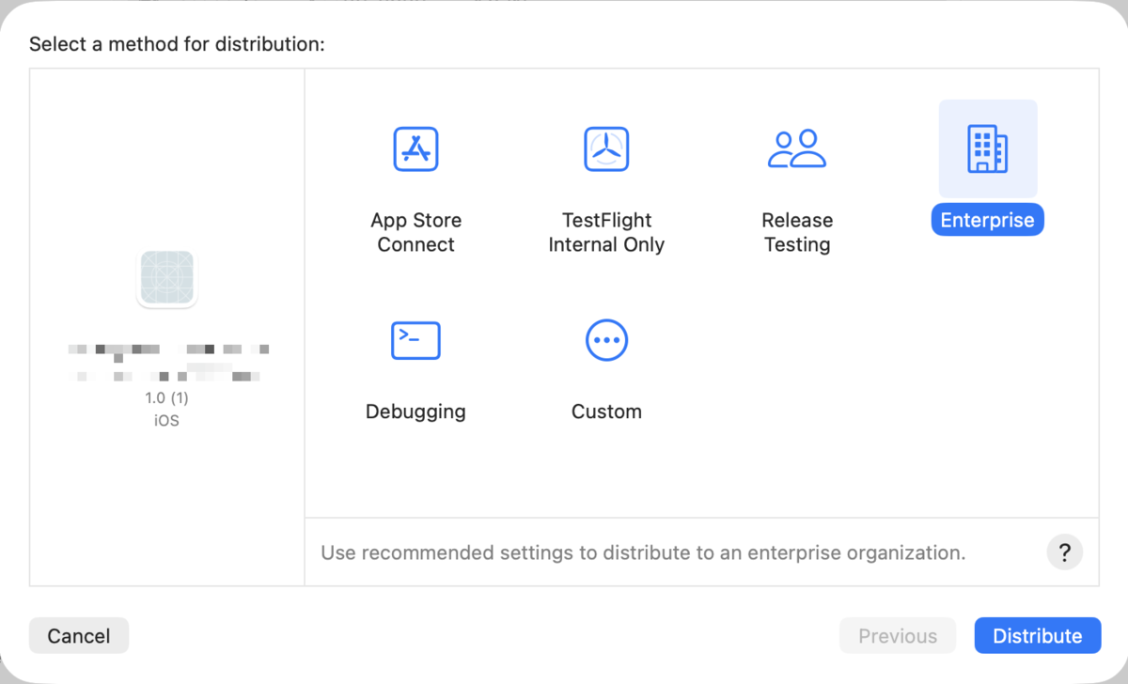The width and height of the screenshot is (1128, 684).
Task: Select the Enterprise building icon
Action: pos(987,149)
